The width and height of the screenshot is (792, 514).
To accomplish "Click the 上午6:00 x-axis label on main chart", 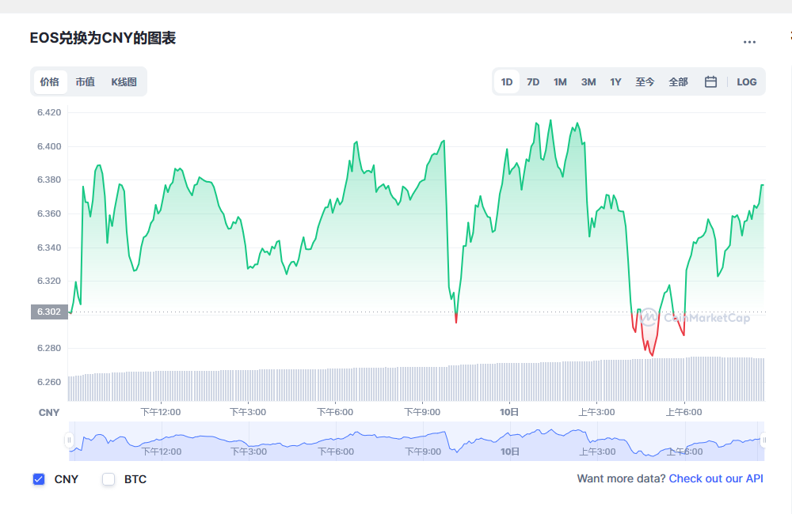I will [684, 412].
